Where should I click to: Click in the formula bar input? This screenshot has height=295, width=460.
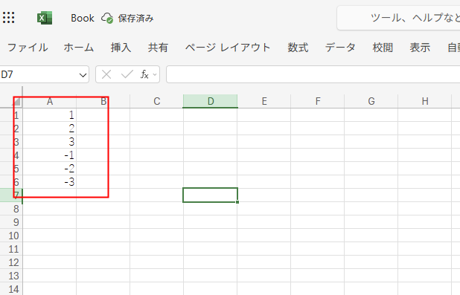[313, 74]
